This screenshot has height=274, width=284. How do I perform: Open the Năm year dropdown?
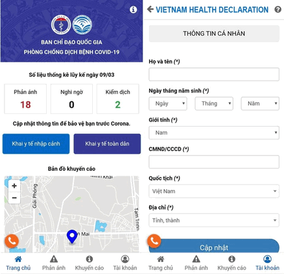tap(260, 103)
